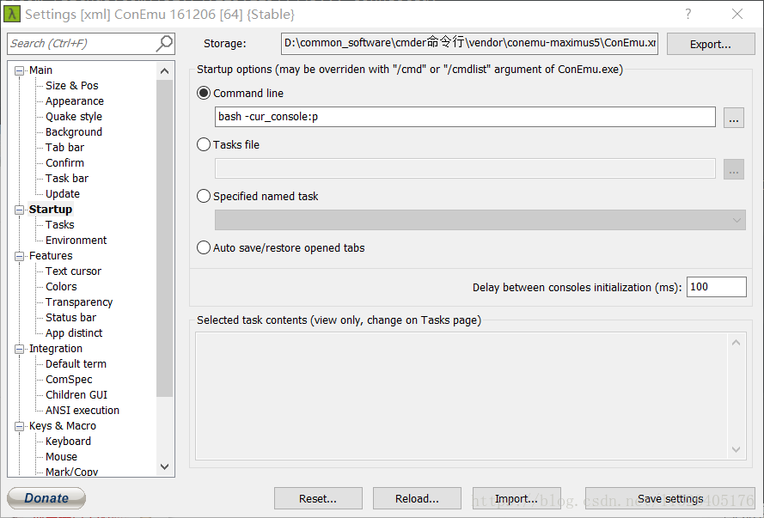This screenshot has height=518, width=764.
Task: Open Status bar settings
Action: (70, 318)
